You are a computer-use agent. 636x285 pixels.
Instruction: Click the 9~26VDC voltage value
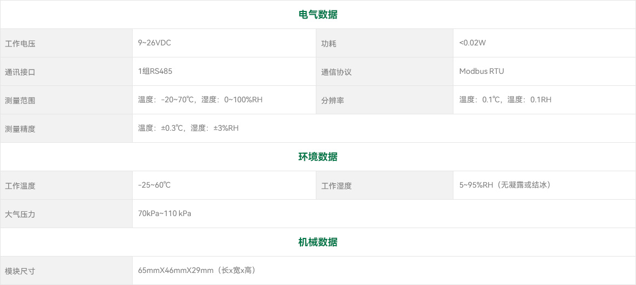point(155,43)
